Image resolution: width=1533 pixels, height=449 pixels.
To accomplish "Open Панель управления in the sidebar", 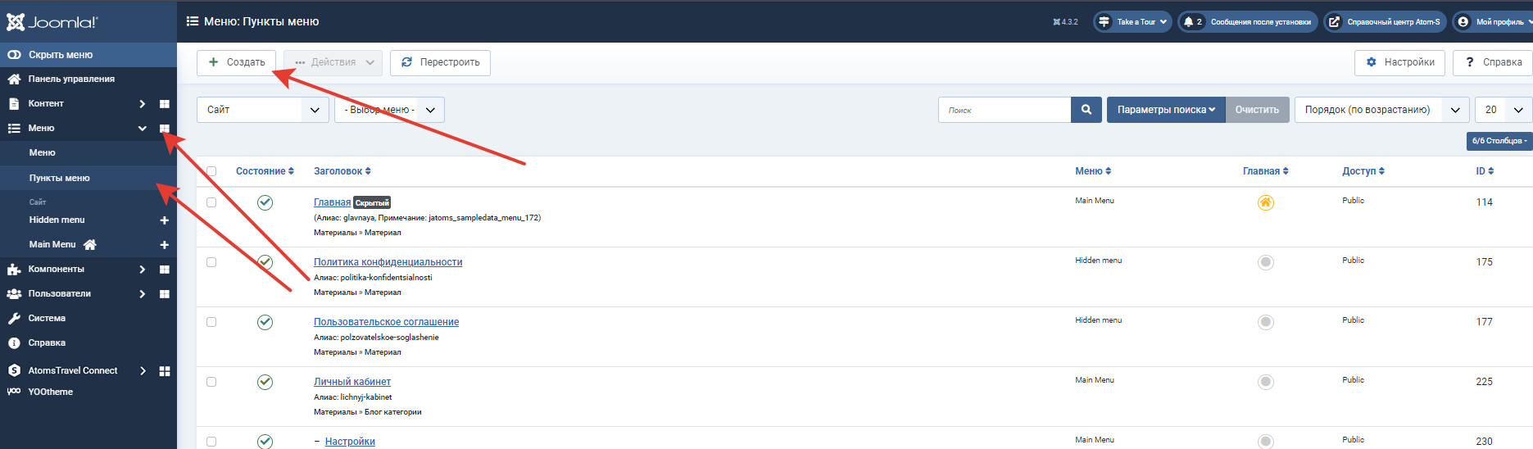I will 71,79.
